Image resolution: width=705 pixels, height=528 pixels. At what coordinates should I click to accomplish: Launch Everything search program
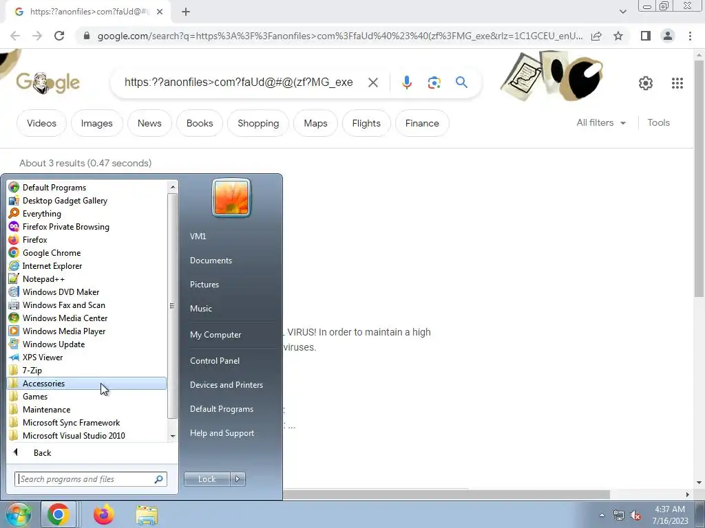87,214
